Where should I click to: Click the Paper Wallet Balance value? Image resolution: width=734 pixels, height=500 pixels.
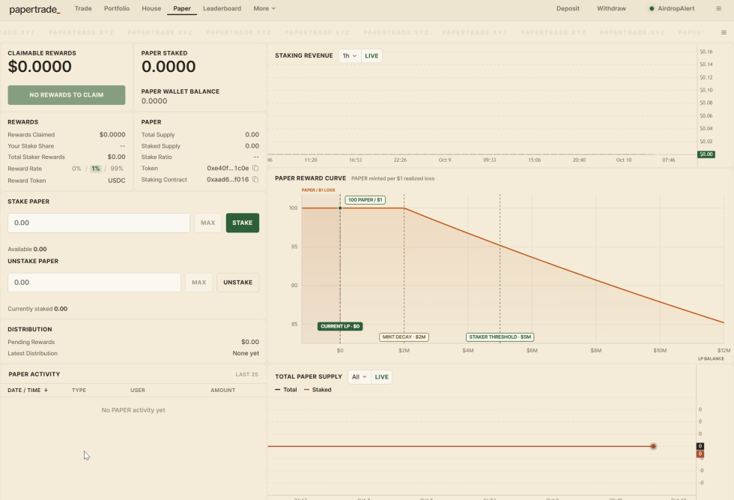(154, 101)
